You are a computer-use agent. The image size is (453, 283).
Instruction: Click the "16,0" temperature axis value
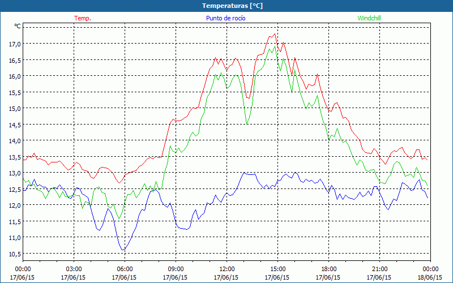click(15, 76)
